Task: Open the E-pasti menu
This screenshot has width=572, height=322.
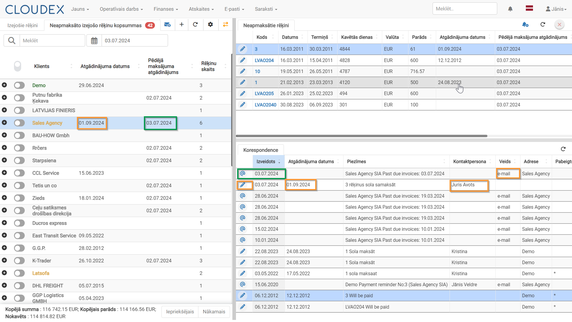Action: click(x=234, y=9)
